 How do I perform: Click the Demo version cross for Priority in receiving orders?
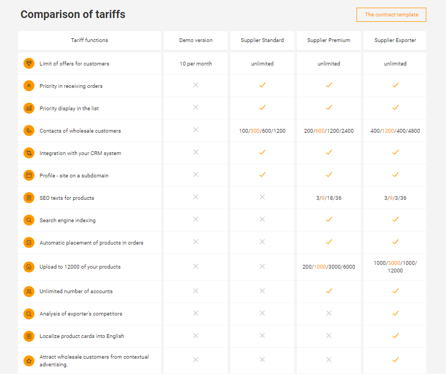tap(195, 85)
